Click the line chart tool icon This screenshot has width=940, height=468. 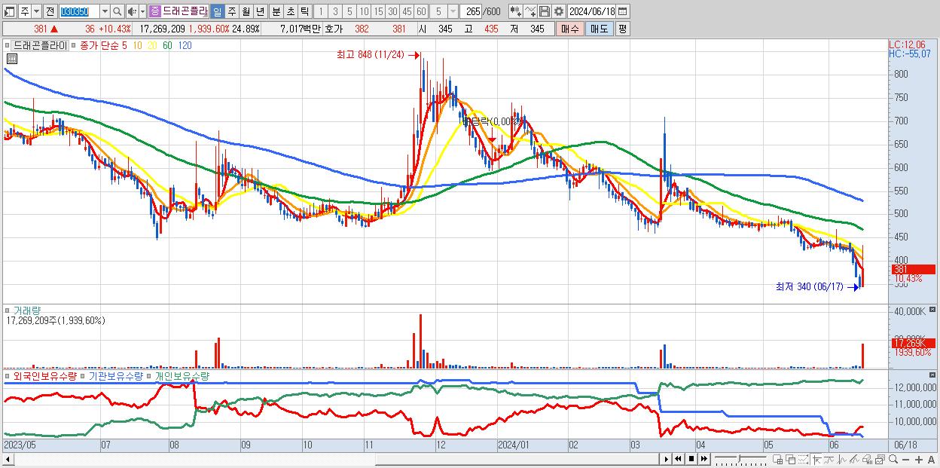pyautogui.click(x=530, y=11)
